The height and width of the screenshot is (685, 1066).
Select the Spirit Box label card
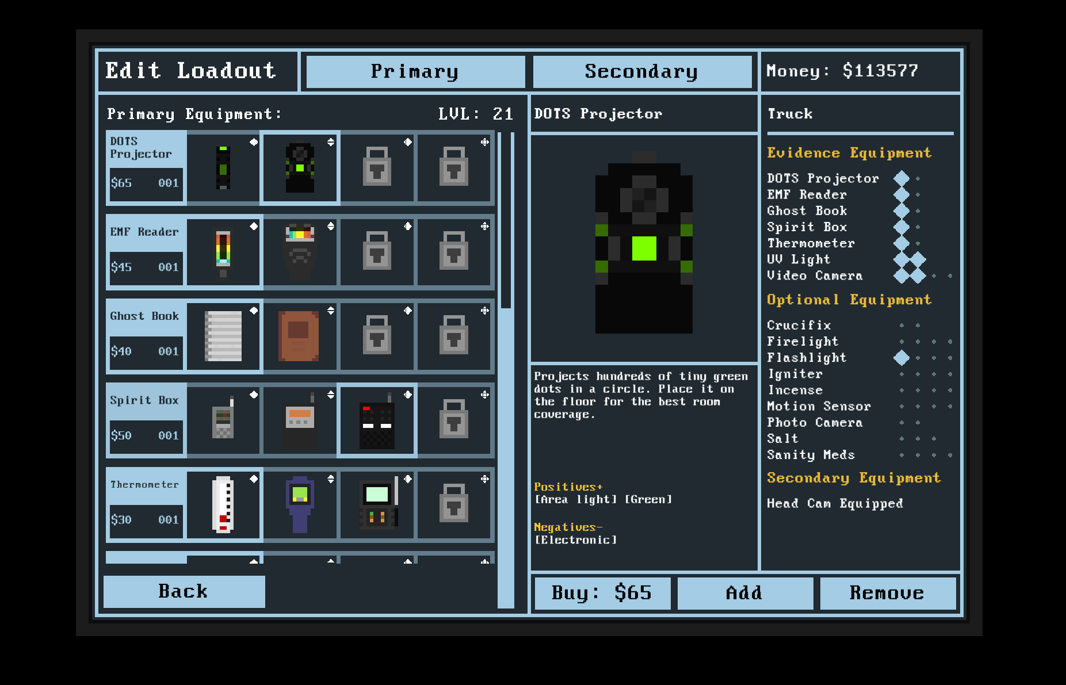pyautogui.click(x=146, y=420)
